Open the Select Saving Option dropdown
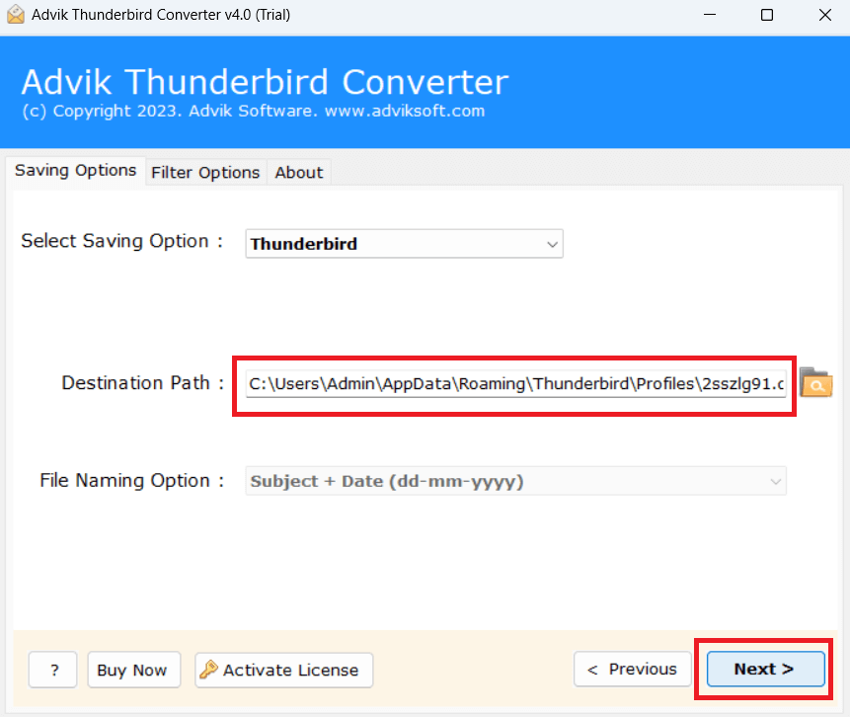Image resolution: width=850 pixels, height=717 pixels. click(405, 244)
